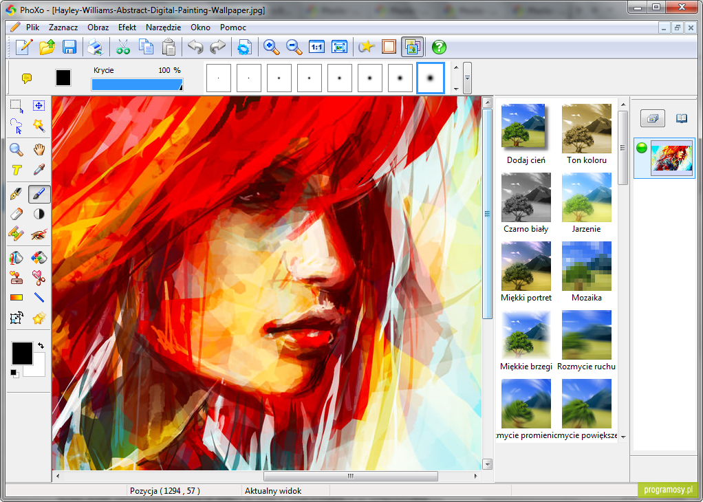
Task: Create a new image with the toolbar
Action: 24,47
